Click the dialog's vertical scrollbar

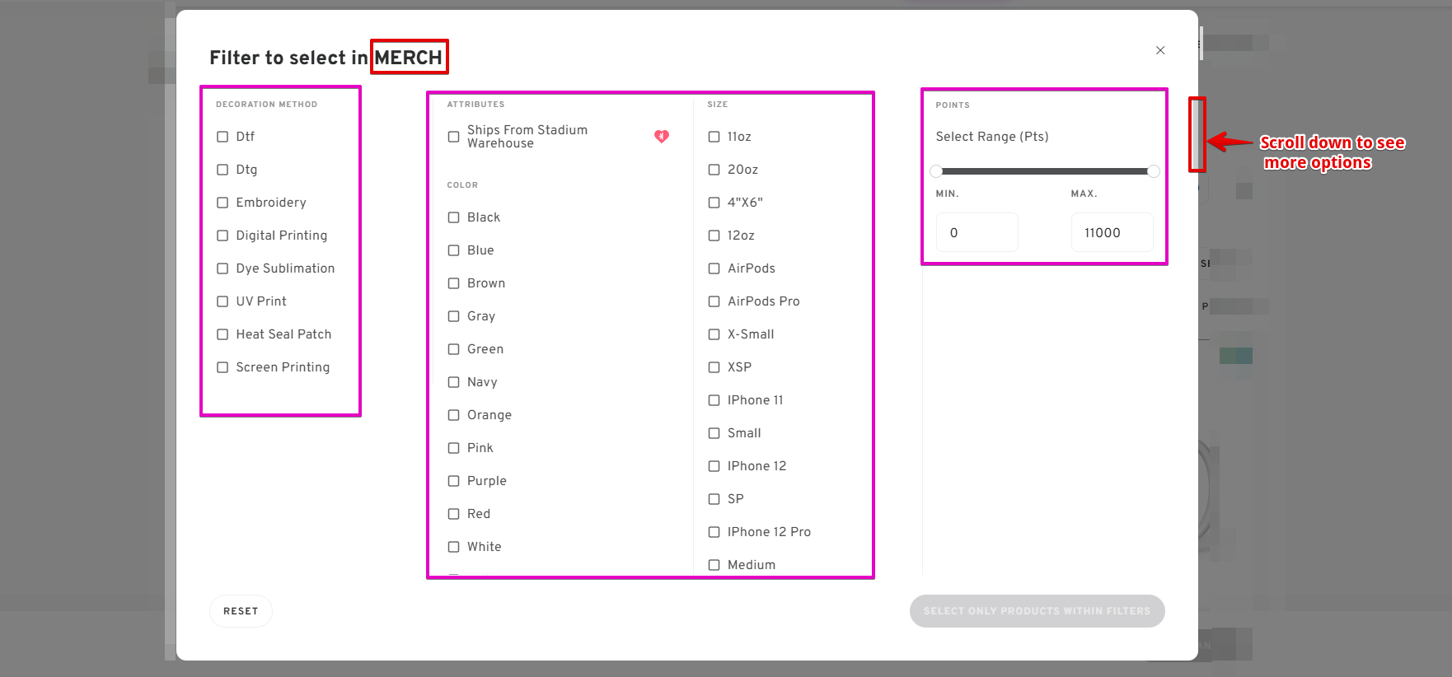click(1197, 135)
